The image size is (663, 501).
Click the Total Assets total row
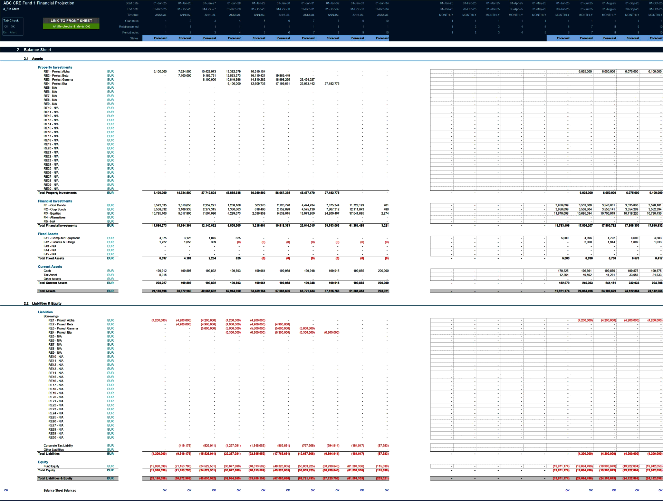tap(47, 291)
